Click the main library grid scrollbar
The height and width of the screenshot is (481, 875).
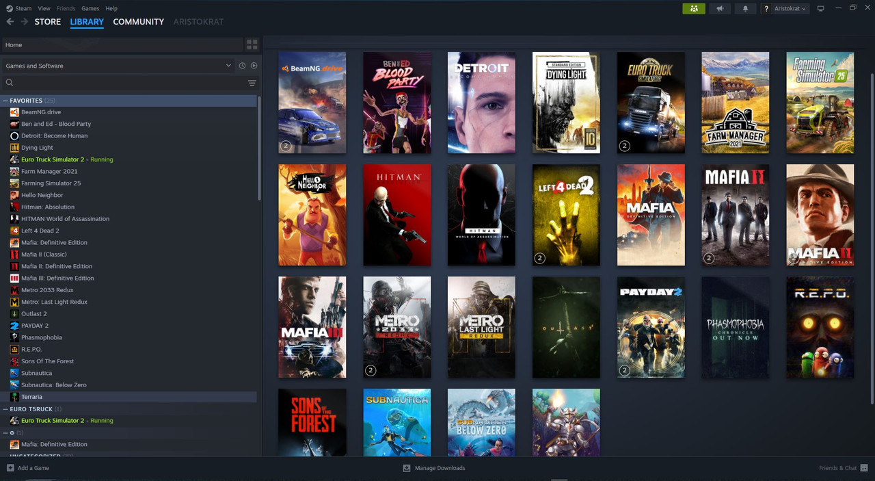[x=872, y=239]
